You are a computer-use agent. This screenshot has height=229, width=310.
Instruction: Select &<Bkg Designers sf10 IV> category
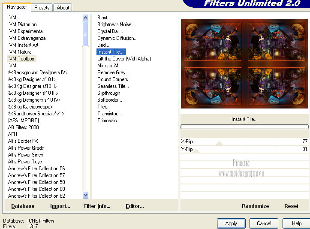[34, 100]
